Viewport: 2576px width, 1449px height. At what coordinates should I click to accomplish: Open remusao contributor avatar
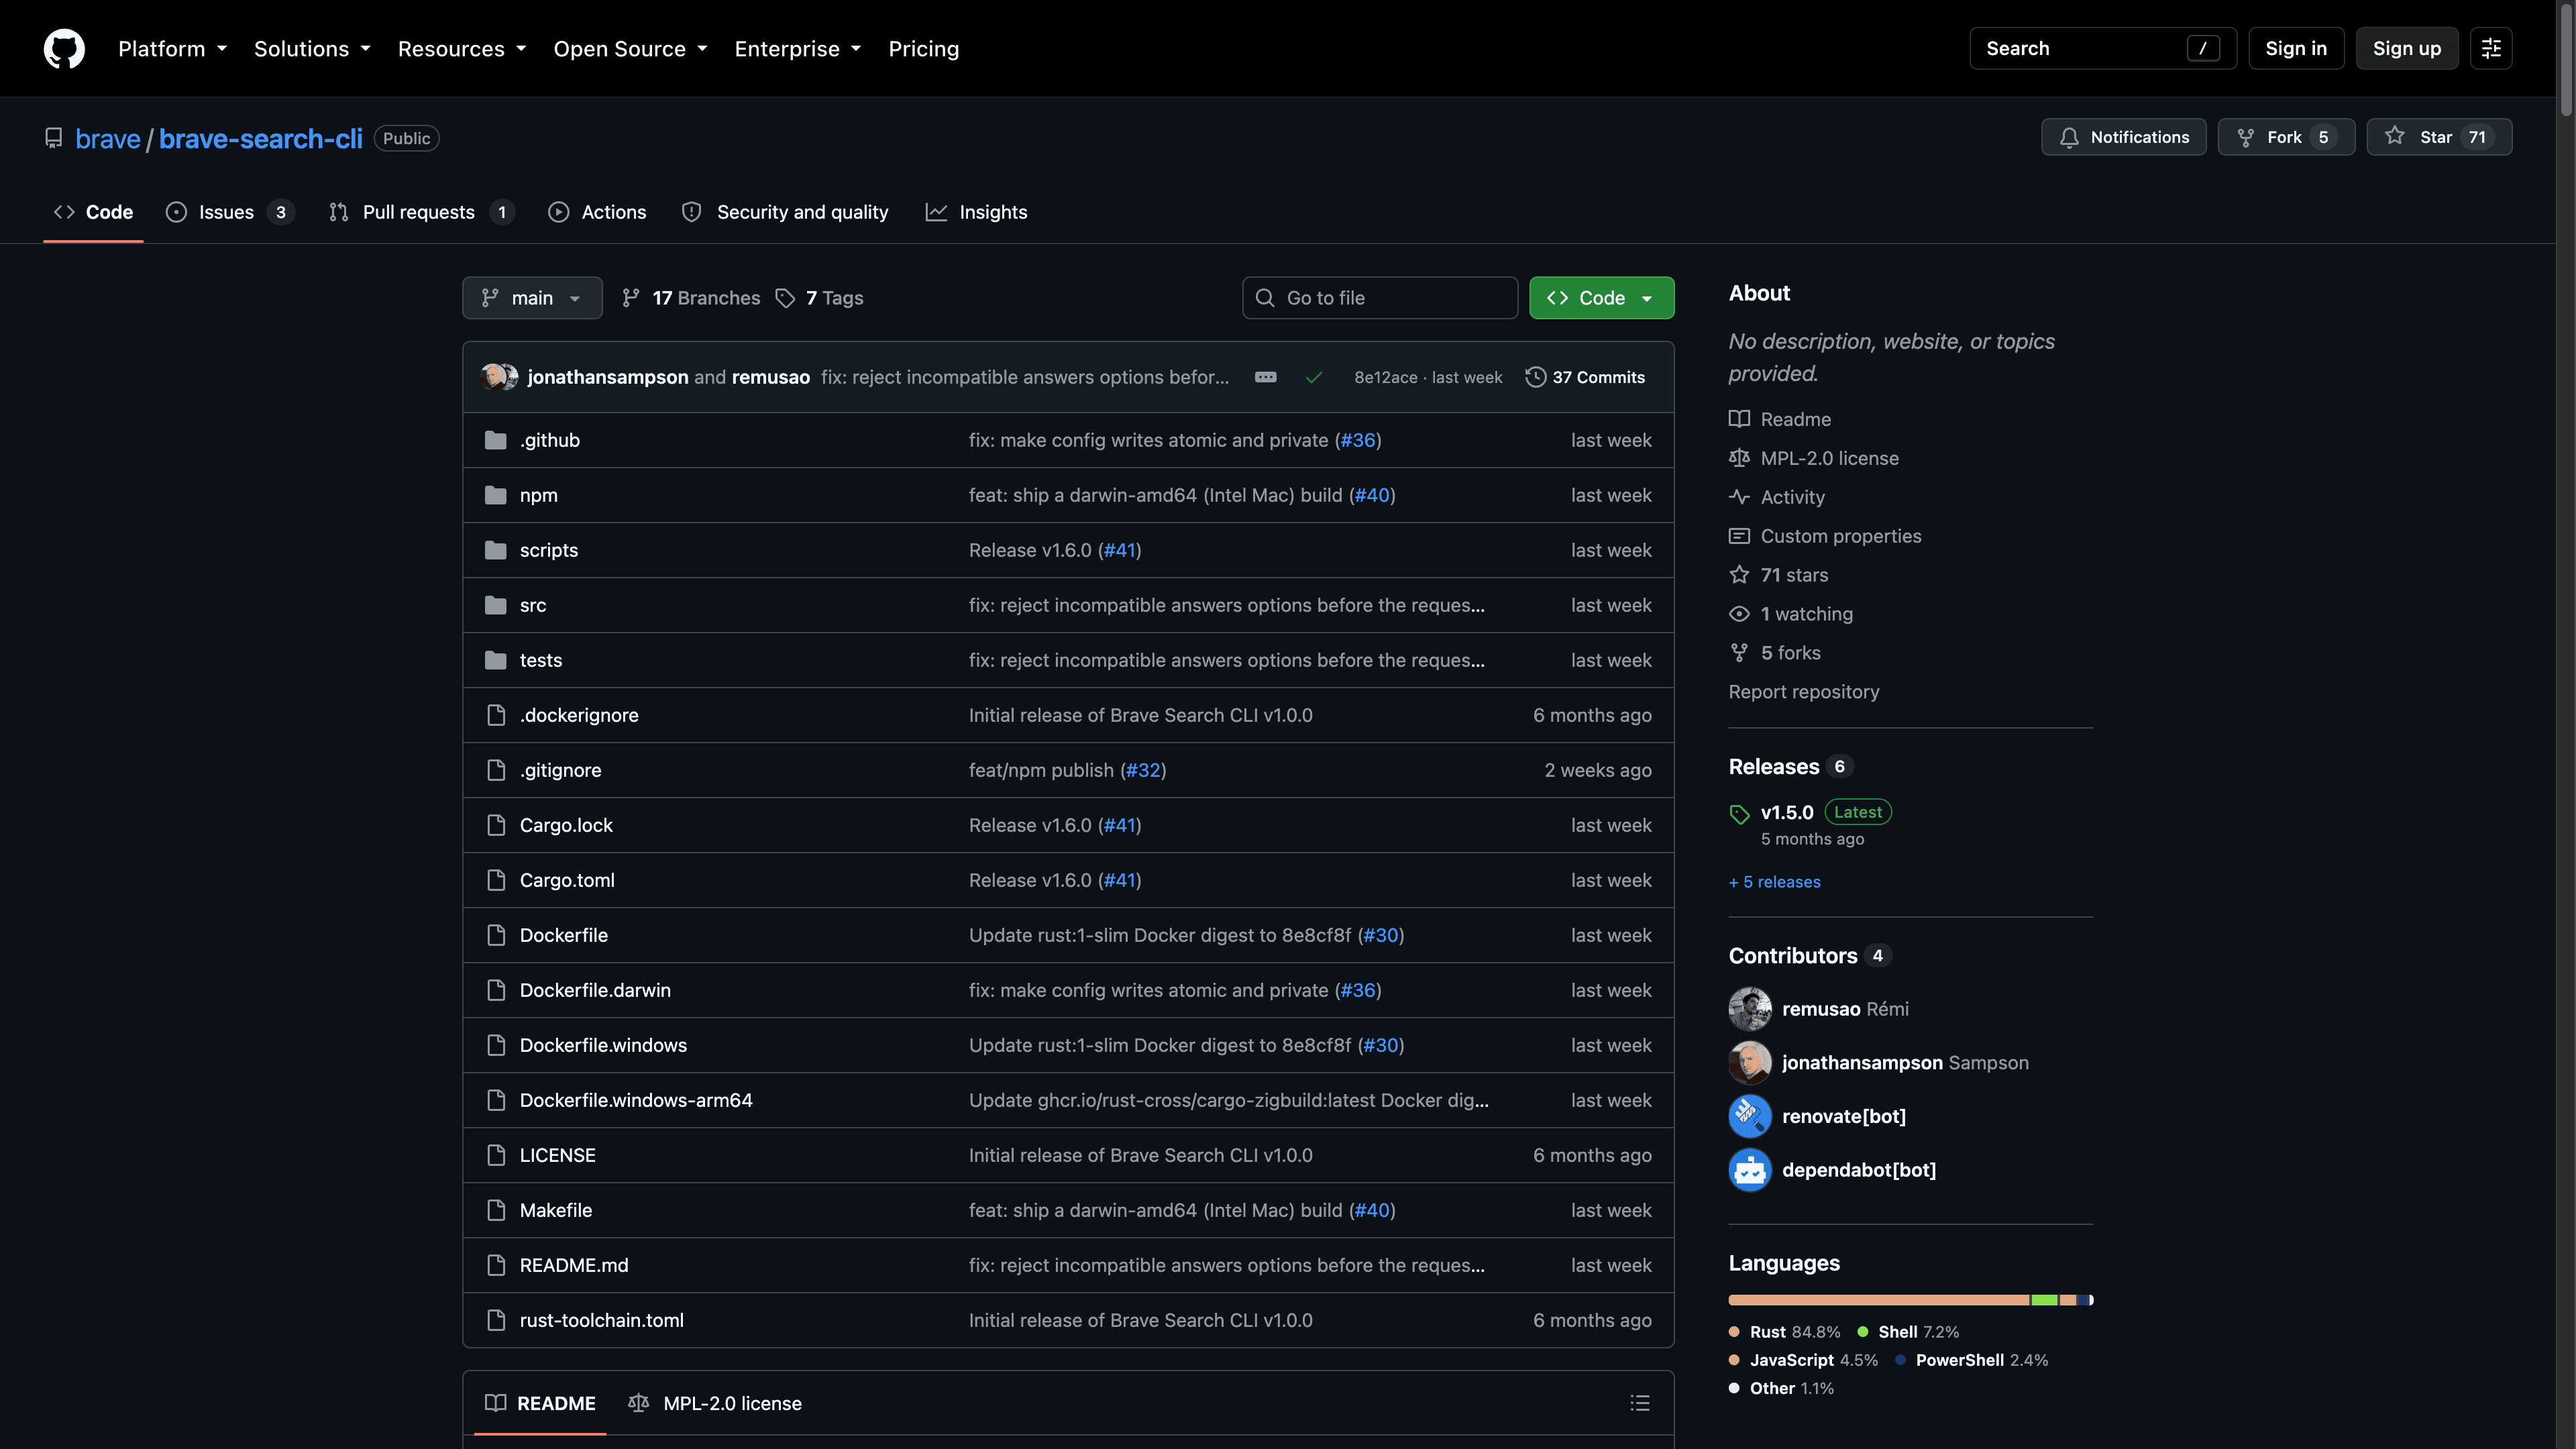pos(1750,1009)
